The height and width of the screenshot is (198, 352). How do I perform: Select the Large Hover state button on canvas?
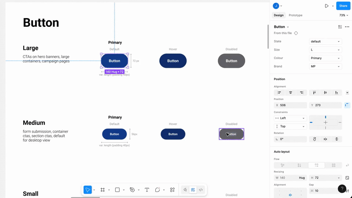[173, 61]
